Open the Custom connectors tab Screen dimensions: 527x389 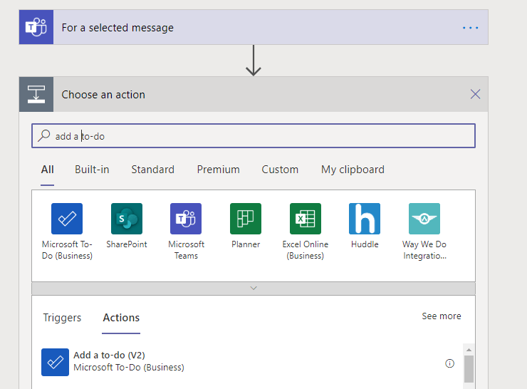point(280,170)
